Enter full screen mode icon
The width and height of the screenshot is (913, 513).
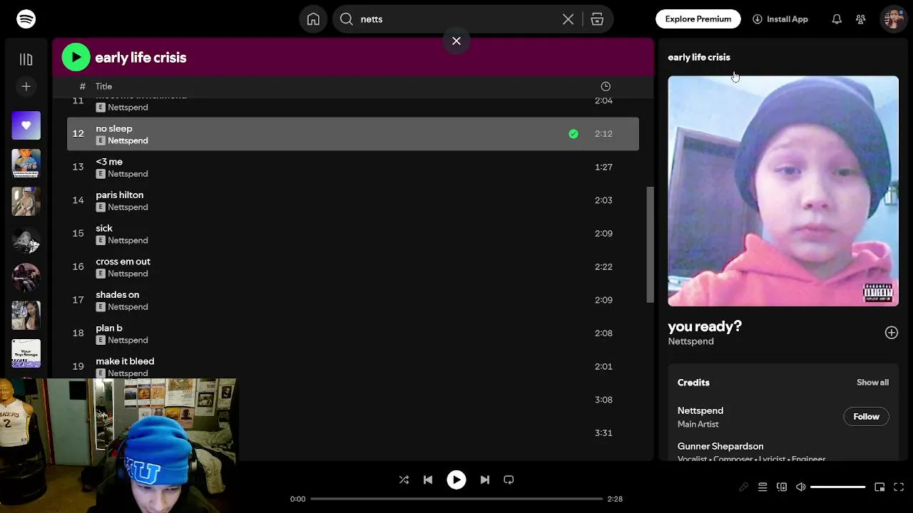(x=899, y=487)
